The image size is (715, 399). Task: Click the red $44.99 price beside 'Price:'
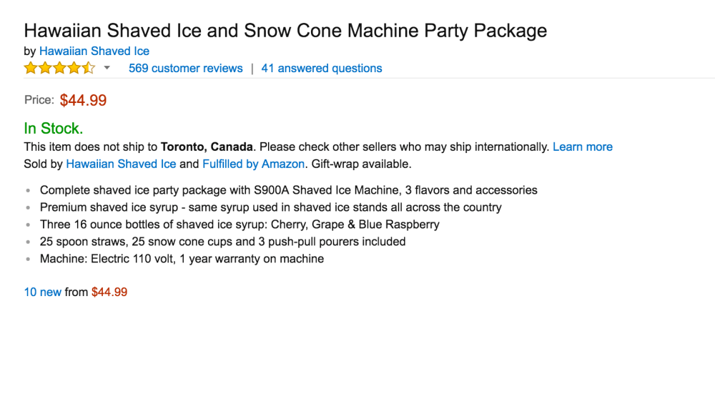click(83, 101)
